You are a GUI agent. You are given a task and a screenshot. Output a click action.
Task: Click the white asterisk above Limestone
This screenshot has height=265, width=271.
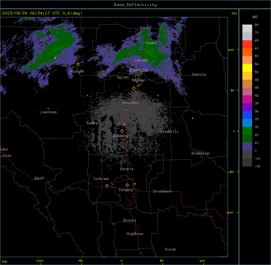pos(48,109)
